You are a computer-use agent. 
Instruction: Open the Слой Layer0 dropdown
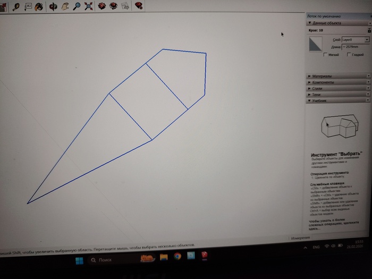(x=355, y=40)
